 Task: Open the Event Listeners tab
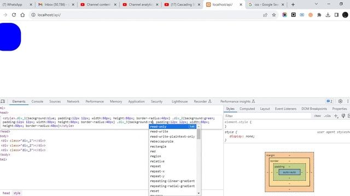(x=285, y=109)
